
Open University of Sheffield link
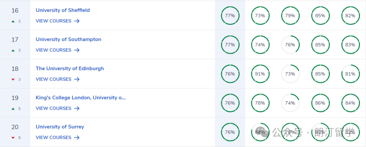[x=63, y=10]
